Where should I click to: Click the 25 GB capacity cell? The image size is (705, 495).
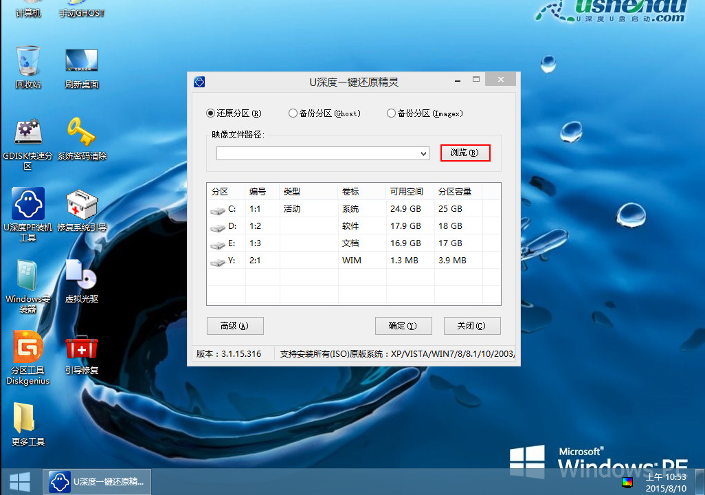click(x=450, y=209)
